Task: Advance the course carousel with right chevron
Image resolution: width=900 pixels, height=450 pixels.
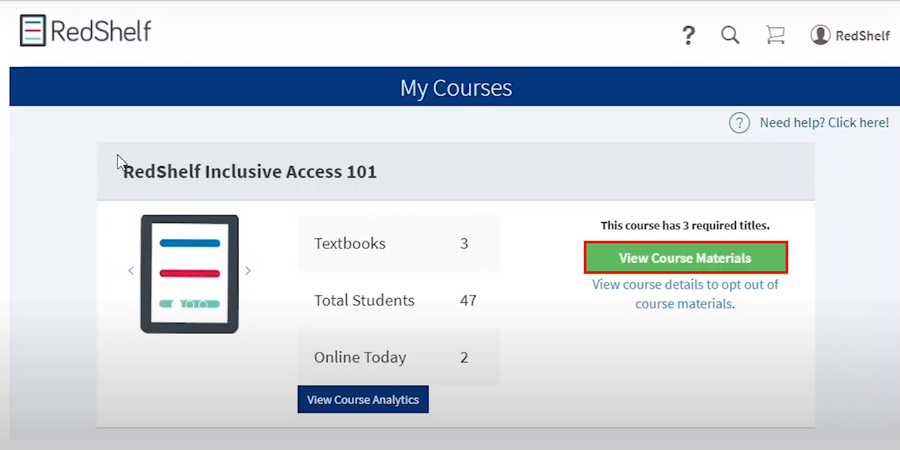Action: point(248,271)
